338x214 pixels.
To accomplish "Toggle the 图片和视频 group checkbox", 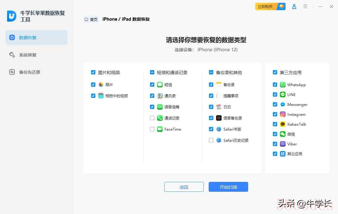I will click(x=93, y=72).
